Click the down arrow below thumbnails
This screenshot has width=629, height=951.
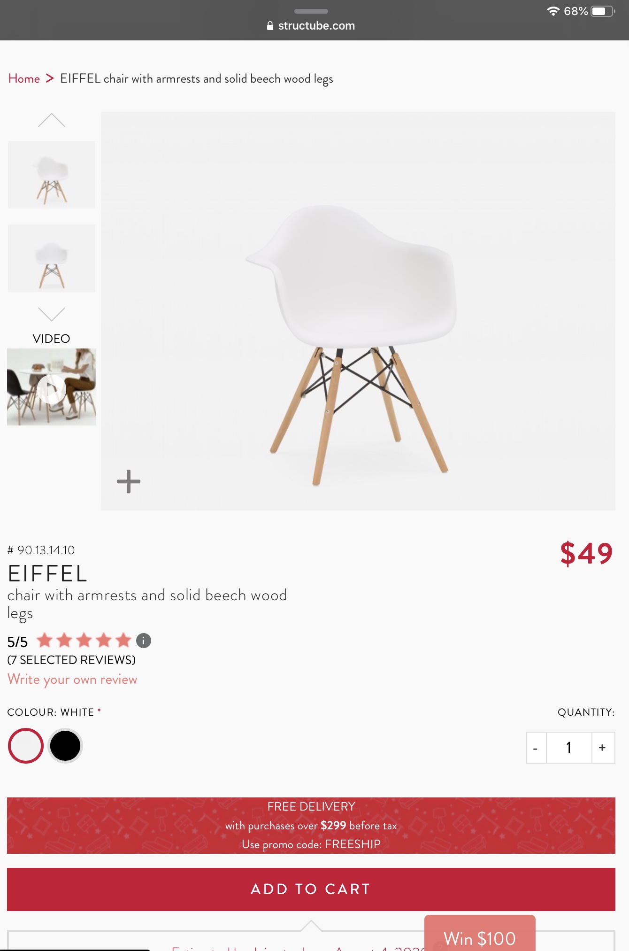pos(52,314)
